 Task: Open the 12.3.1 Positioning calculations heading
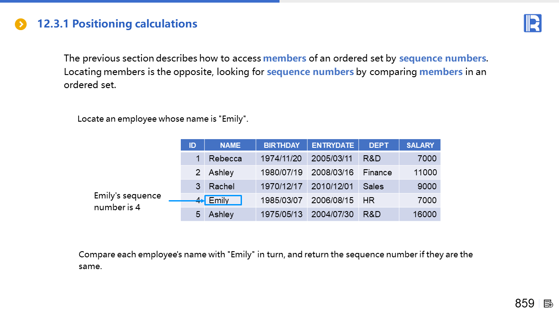pyautogui.click(x=117, y=24)
